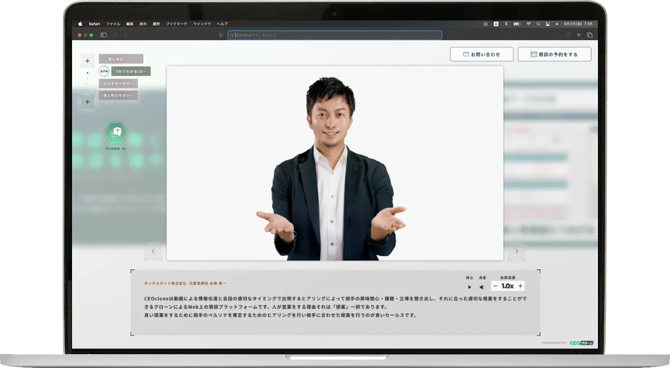The width and height of the screenshot is (670, 368).
Task: Open the Safari tab overview icon
Action: pos(590,35)
